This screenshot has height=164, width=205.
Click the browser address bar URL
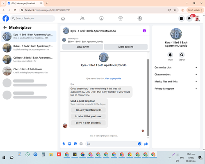[x=48, y=10]
